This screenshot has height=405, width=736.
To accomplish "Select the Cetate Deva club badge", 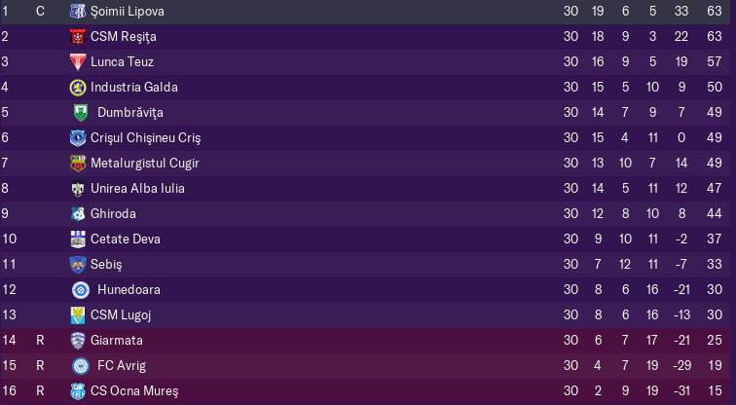I will click(78, 239).
